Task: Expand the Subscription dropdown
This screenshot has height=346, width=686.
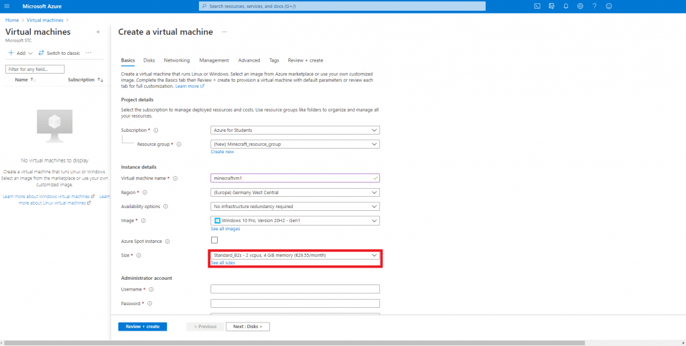Action: [x=295, y=130]
